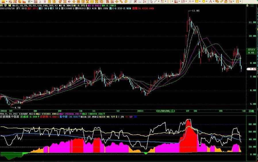Viewport: 258px width, 162px height.
Task: Expand the dropdown arrow next to 权
Action: (32, 1)
